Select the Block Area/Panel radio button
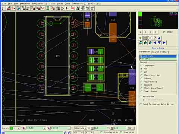The height and width of the screenshot is (134, 179). (141, 88)
